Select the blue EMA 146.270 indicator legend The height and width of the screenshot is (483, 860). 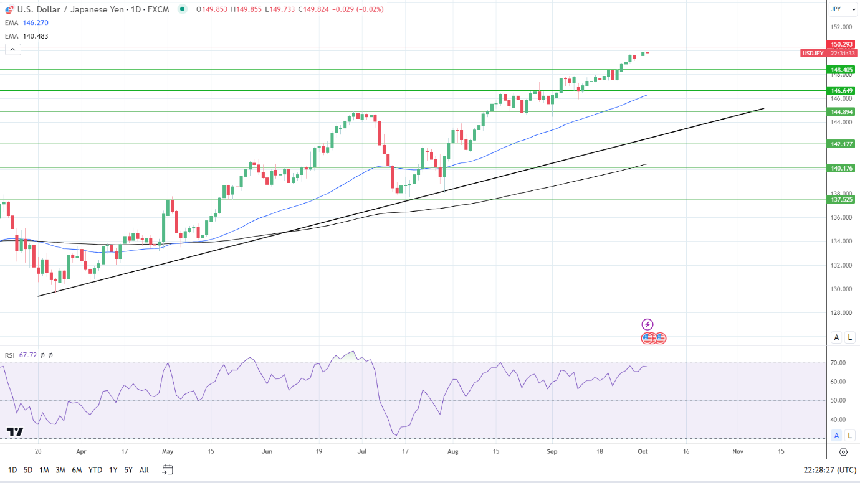coord(26,22)
